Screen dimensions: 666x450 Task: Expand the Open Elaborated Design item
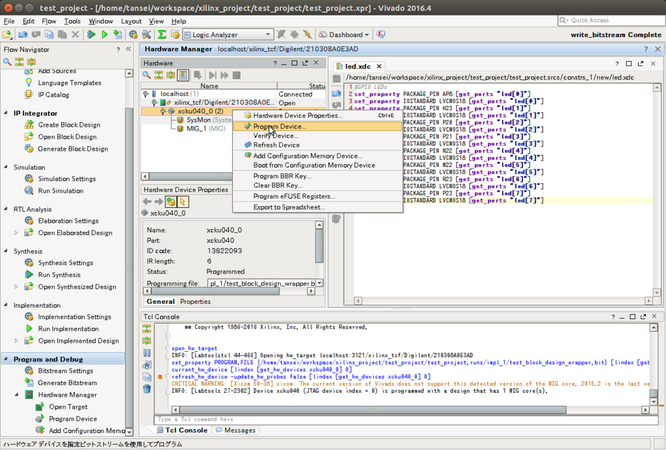click(x=16, y=233)
